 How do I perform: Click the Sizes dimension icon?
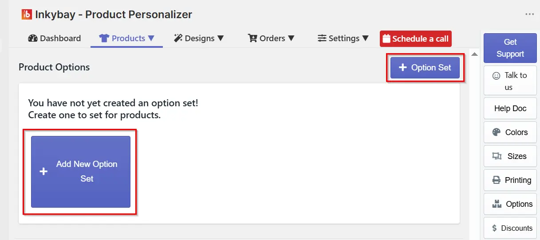point(497,156)
